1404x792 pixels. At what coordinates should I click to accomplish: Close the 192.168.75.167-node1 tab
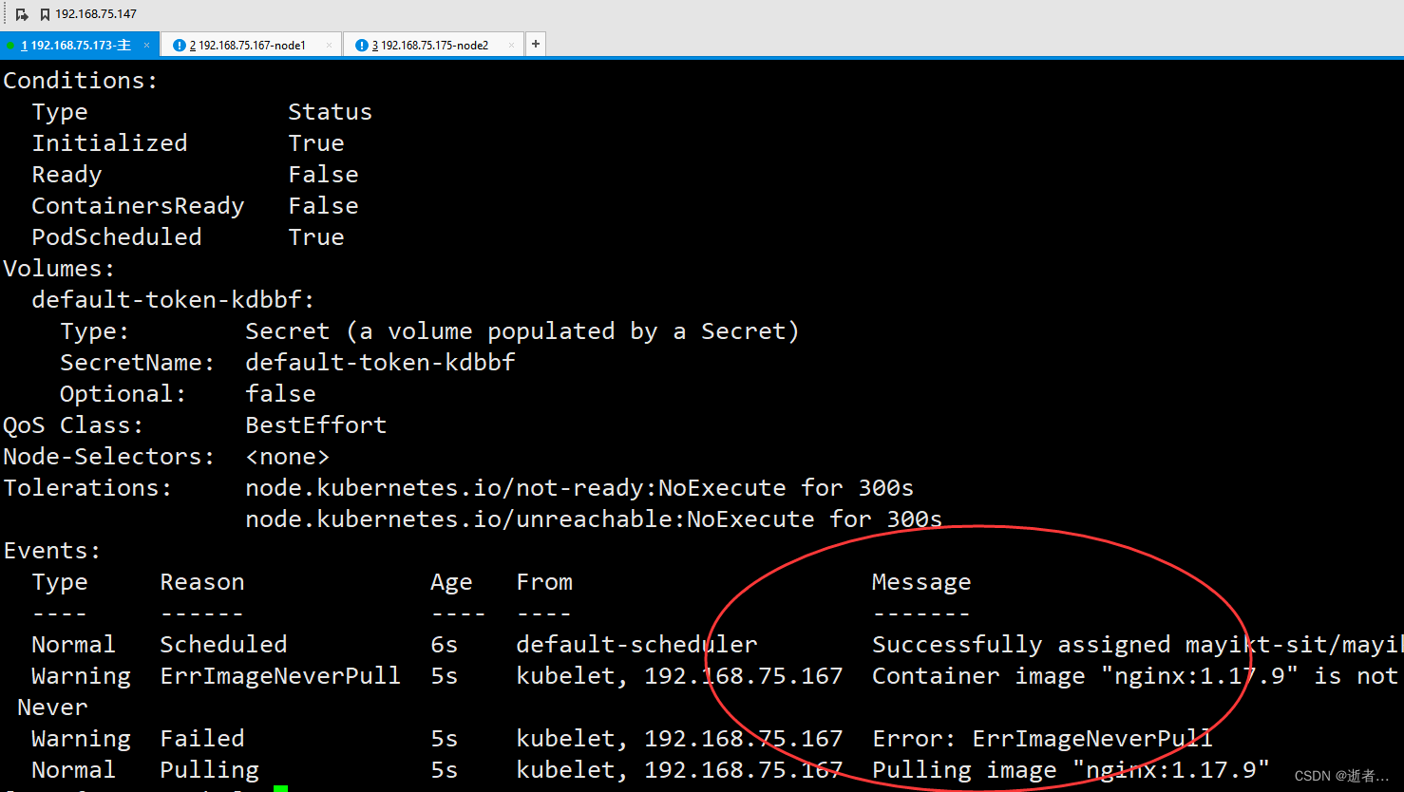329,45
